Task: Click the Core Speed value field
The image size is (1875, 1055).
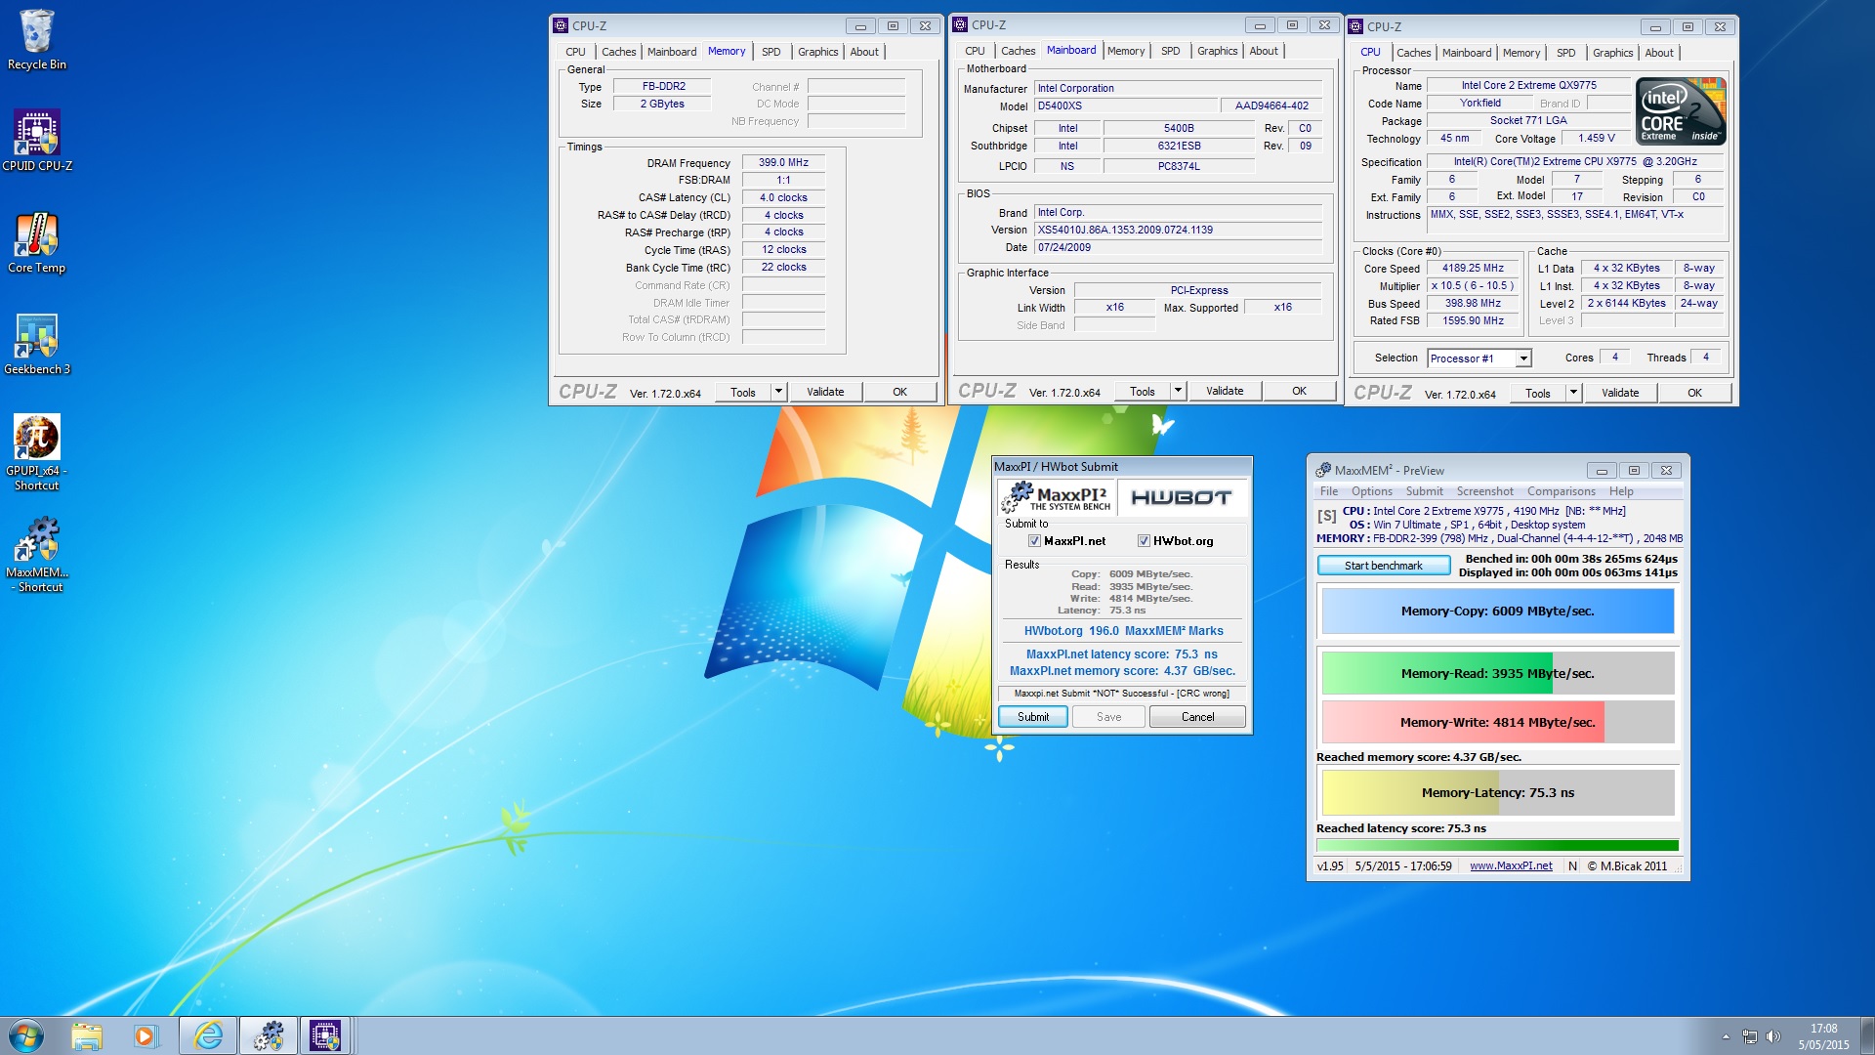Action: [x=1473, y=269]
